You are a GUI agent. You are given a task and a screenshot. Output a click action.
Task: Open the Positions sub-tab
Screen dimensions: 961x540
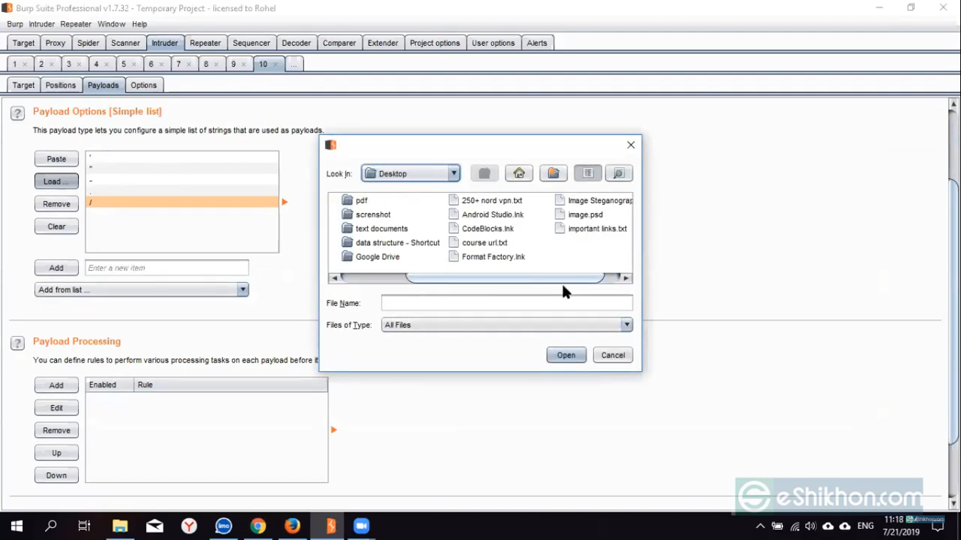pyautogui.click(x=61, y=85)
